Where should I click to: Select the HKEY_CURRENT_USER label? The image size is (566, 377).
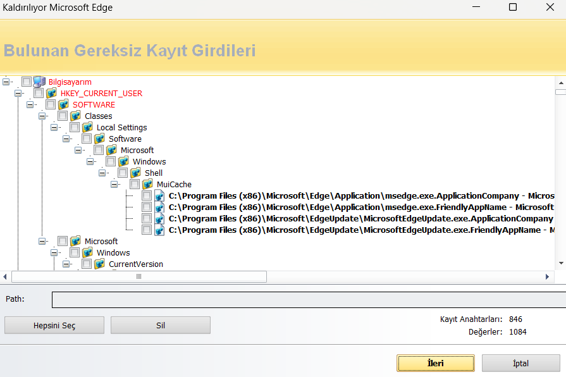[101, 93]
